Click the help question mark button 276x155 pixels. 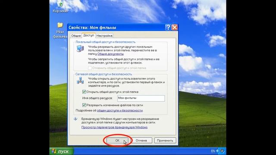pyautogui.click(x=168, y=28)
